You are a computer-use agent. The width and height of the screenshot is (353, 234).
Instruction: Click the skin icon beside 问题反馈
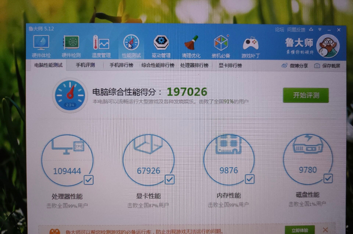pyautogui.click(x=311, y=30)
